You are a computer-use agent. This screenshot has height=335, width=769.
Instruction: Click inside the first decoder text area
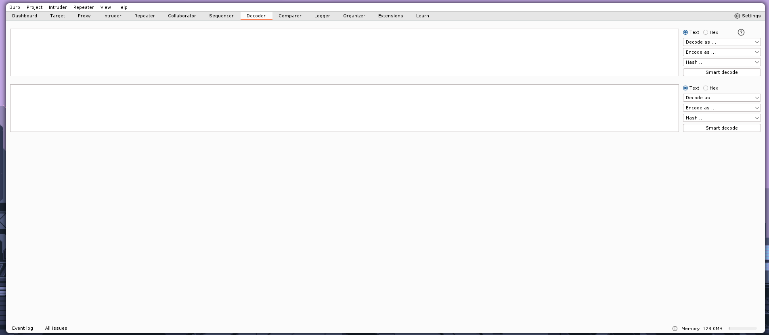click(344, 52)
